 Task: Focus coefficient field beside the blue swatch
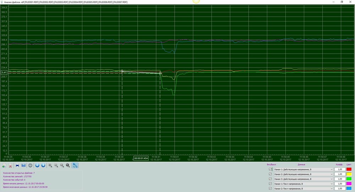(340, 188)
